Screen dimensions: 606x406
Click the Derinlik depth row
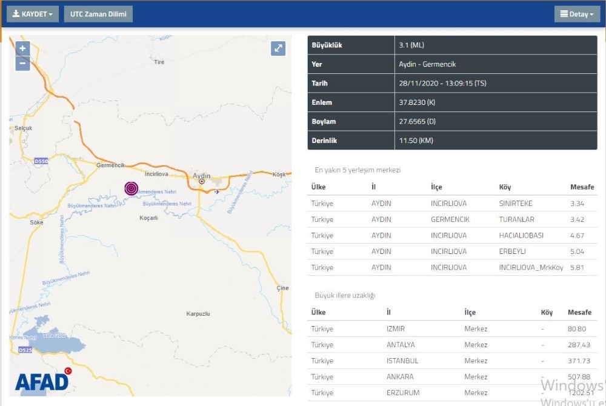(x=451, y=141)
